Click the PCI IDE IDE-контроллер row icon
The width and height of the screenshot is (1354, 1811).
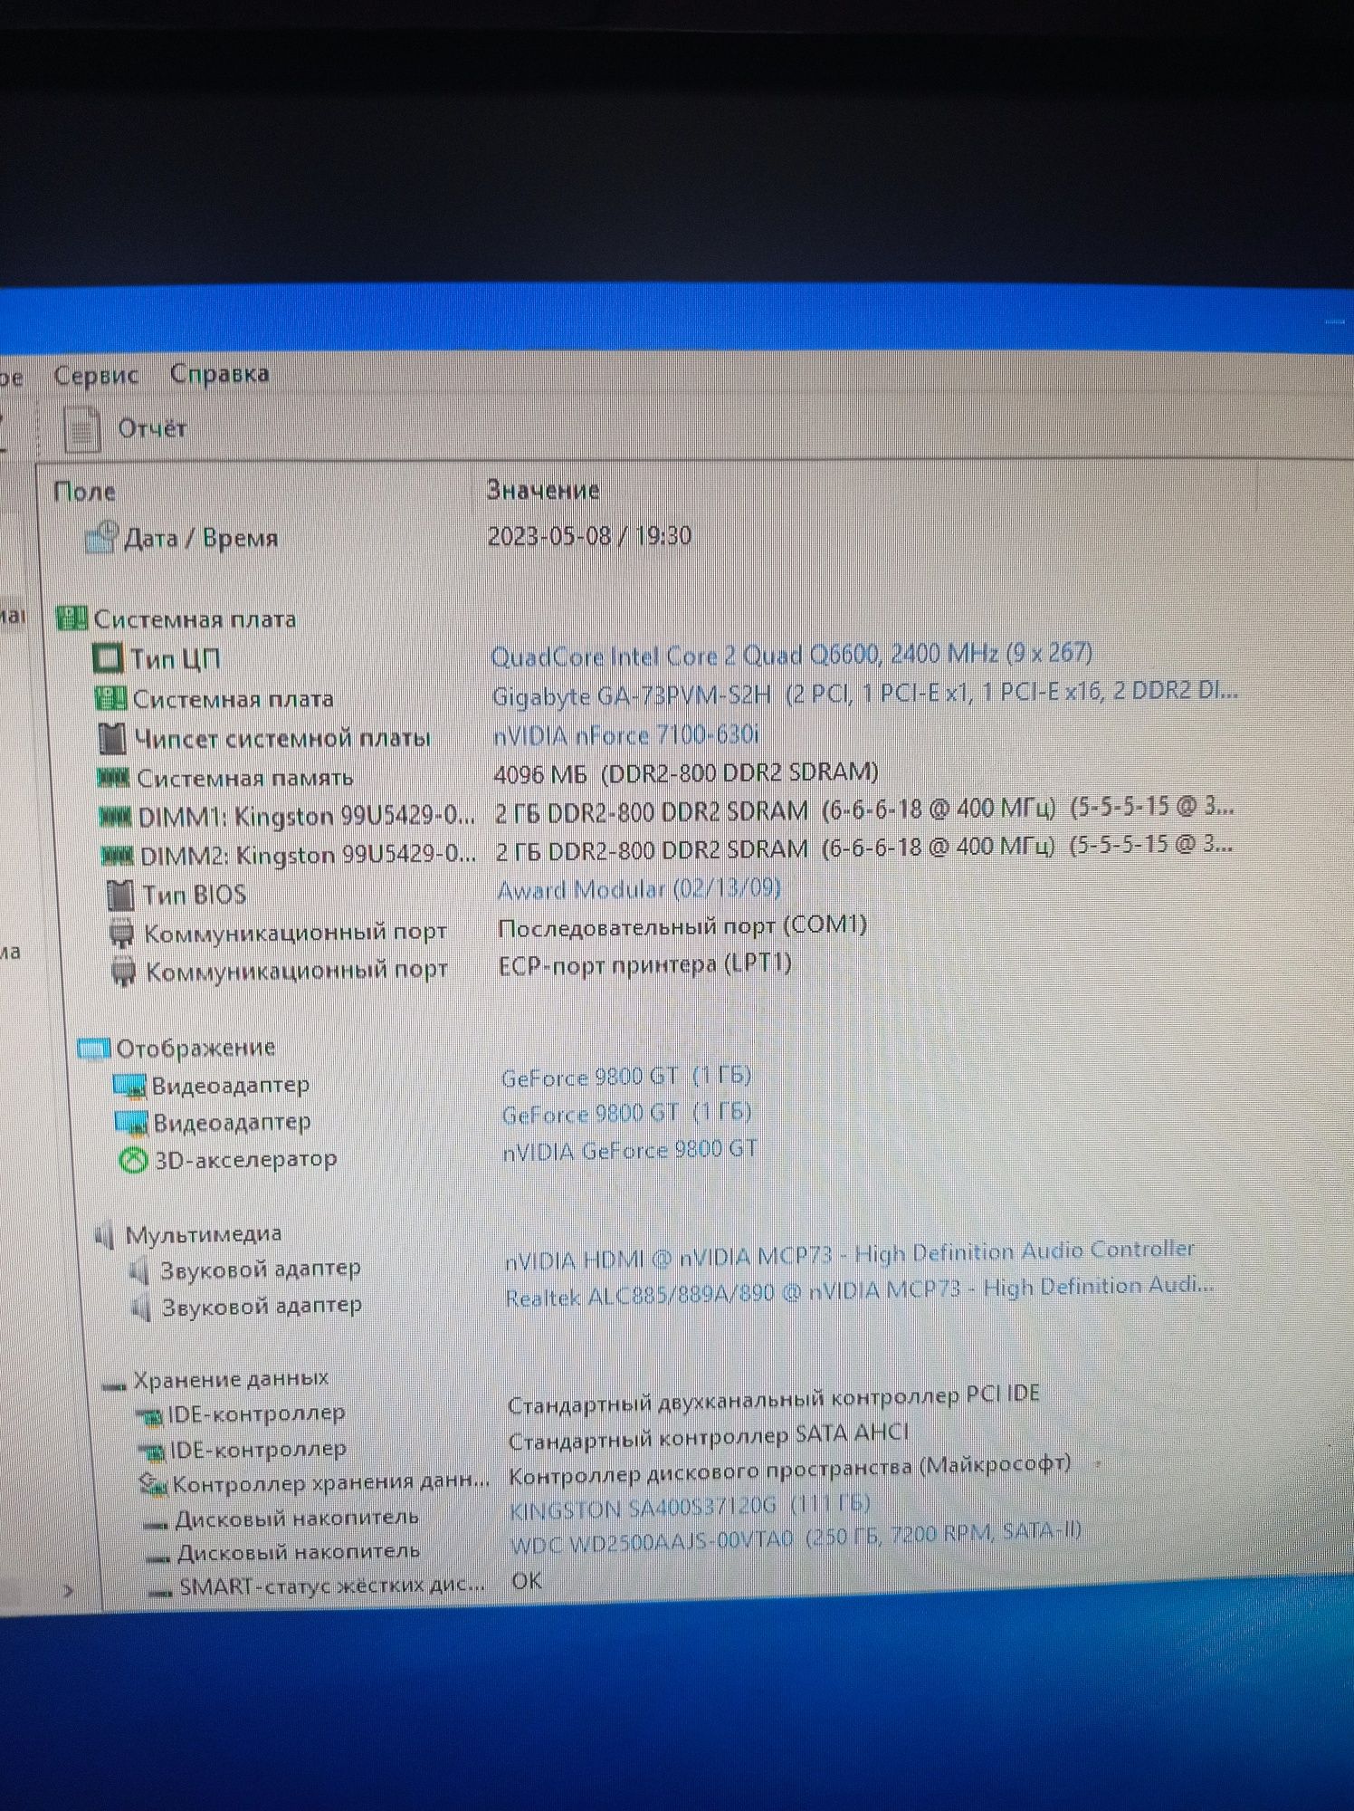149,1415
